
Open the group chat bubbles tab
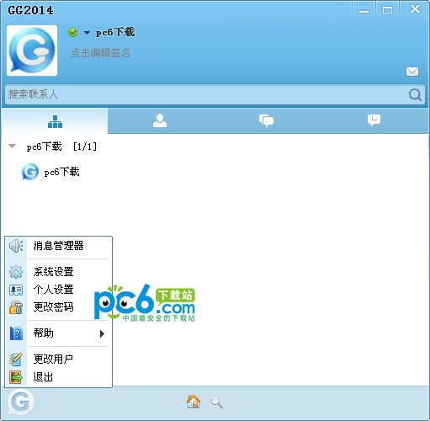tap(266, 120)
